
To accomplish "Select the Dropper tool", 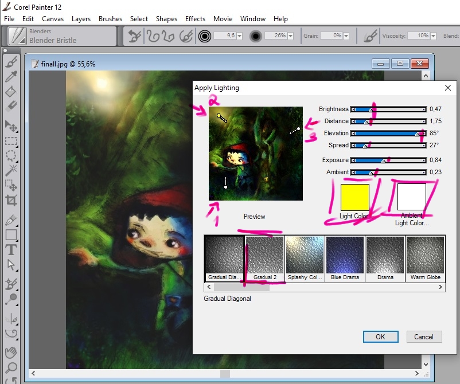I will click(x=11, y=77).
